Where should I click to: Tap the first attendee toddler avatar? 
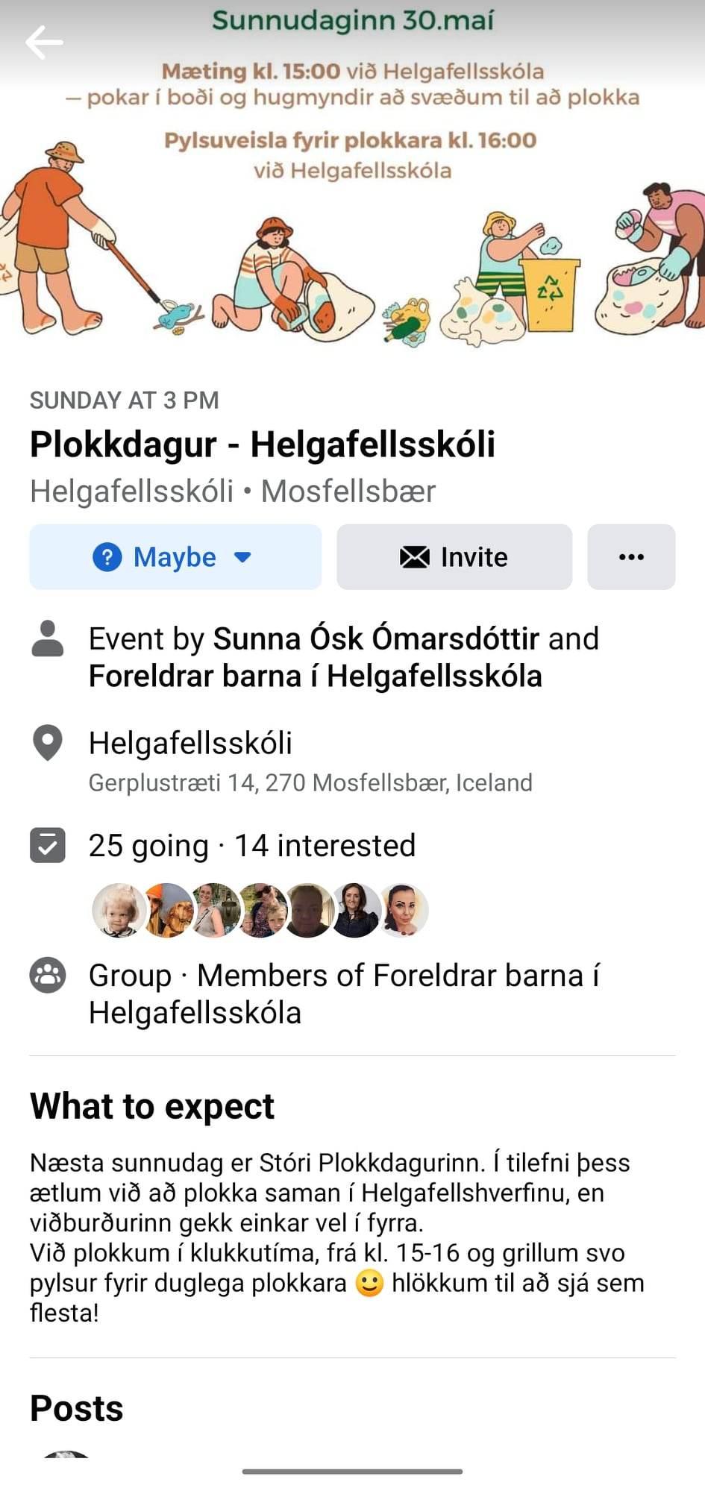pos(118,910)
